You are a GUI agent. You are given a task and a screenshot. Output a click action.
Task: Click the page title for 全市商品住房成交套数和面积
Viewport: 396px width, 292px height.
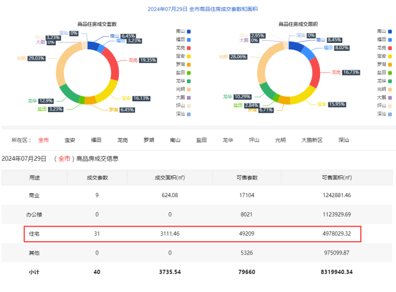pos(197,9)
